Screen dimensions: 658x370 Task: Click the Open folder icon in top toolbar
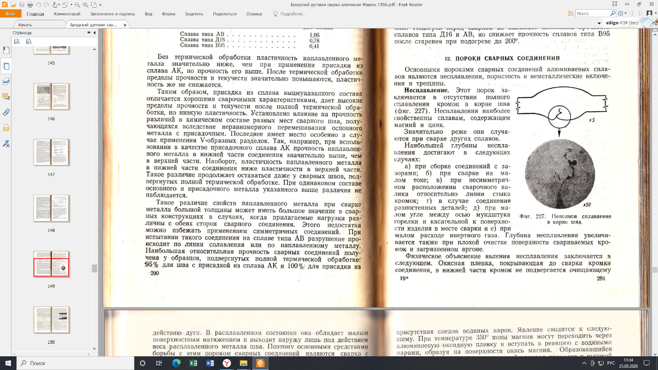pos(14,4)
